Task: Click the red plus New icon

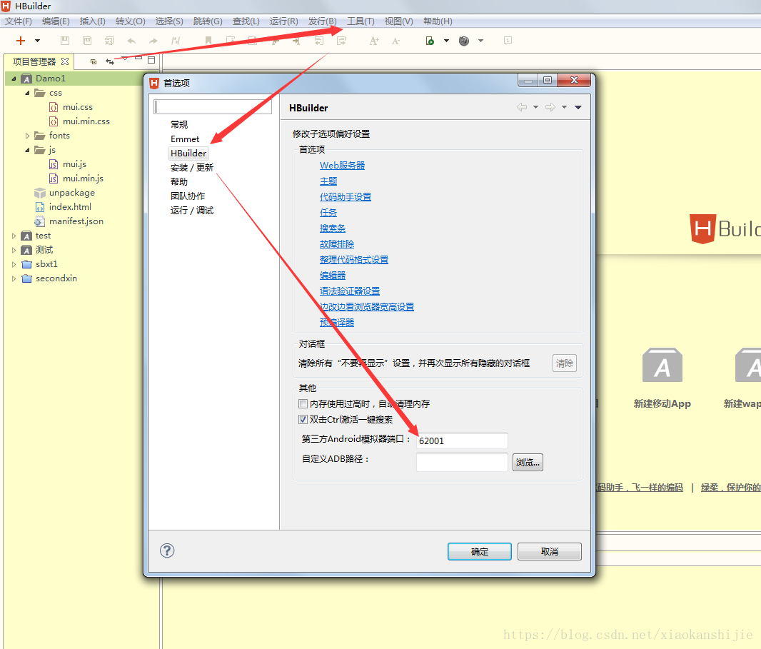Action: [21, 41]
